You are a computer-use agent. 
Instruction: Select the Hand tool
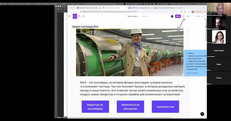pyautogui.click(x=79, y=16)
